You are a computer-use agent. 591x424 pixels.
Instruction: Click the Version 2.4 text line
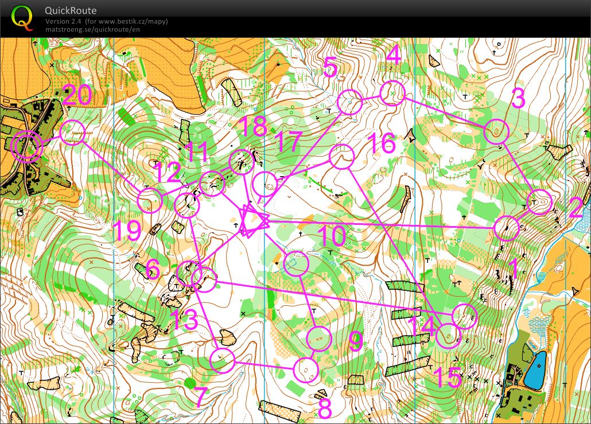(x=107, y=21)
